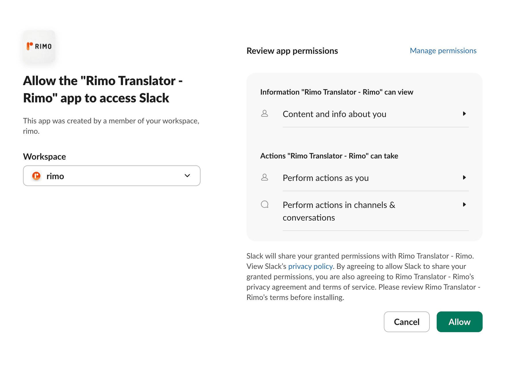
Task: Open the Manage permissions page
Action: [x=443, y=51]
